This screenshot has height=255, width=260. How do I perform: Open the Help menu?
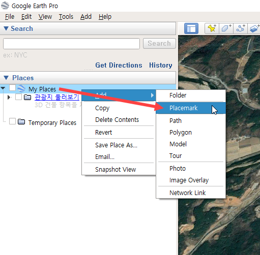105,17
